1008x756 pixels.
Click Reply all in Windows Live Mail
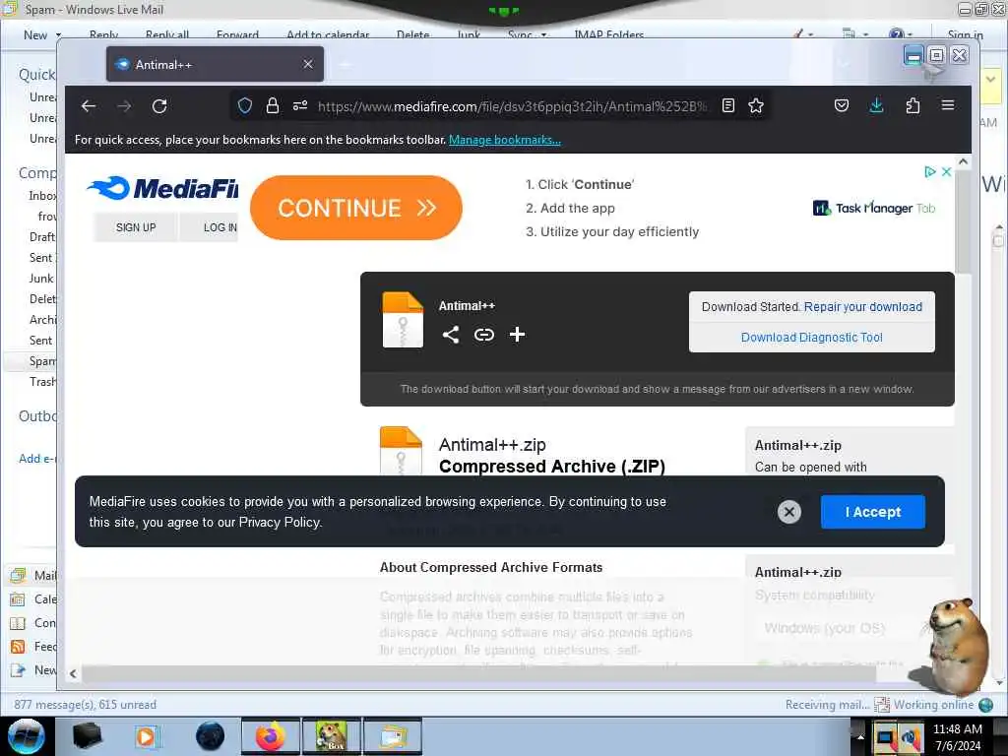[x=167, y=34]
